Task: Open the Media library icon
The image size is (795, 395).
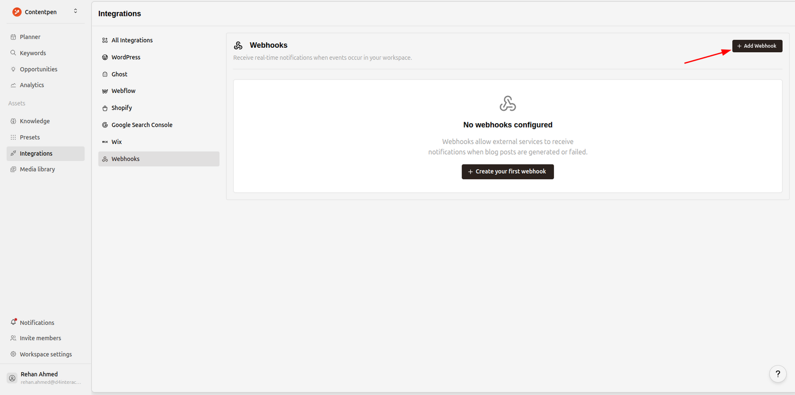Action: pos(13,169)
